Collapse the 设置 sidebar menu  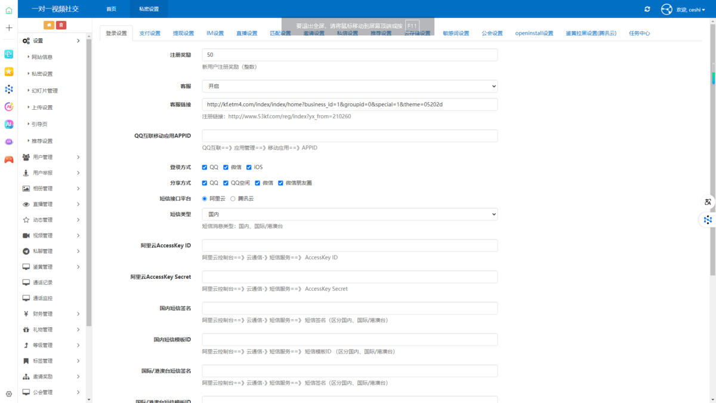[78, 41]
